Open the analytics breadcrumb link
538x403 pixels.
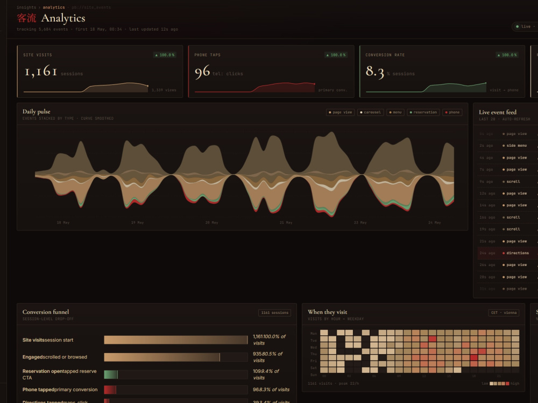pyautogui.click(x=53, y=7)
